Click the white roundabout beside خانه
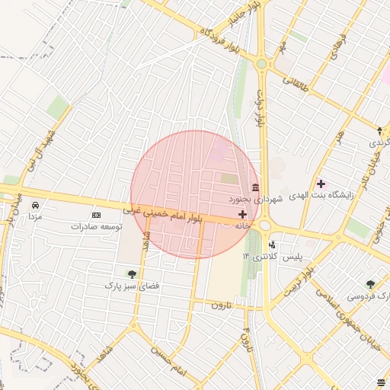The height and width of the screenshot is (390, 390). point(264,225)
